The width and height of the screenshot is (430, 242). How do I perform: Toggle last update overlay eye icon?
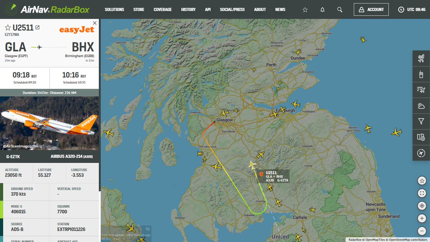coord(147,229)
